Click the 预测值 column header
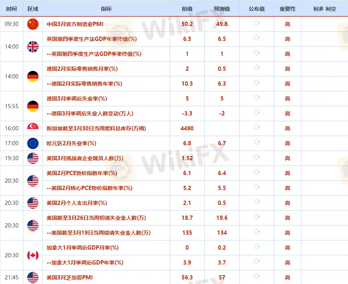Viewport: 348px width, 284px height. [x=222, y=9]
